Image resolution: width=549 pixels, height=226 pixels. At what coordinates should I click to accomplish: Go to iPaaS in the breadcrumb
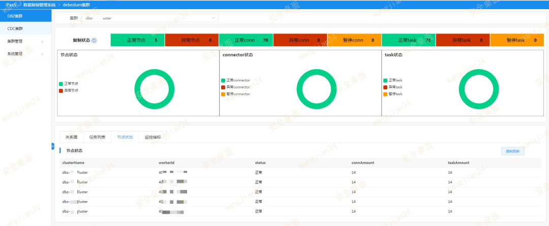(11, 5)
